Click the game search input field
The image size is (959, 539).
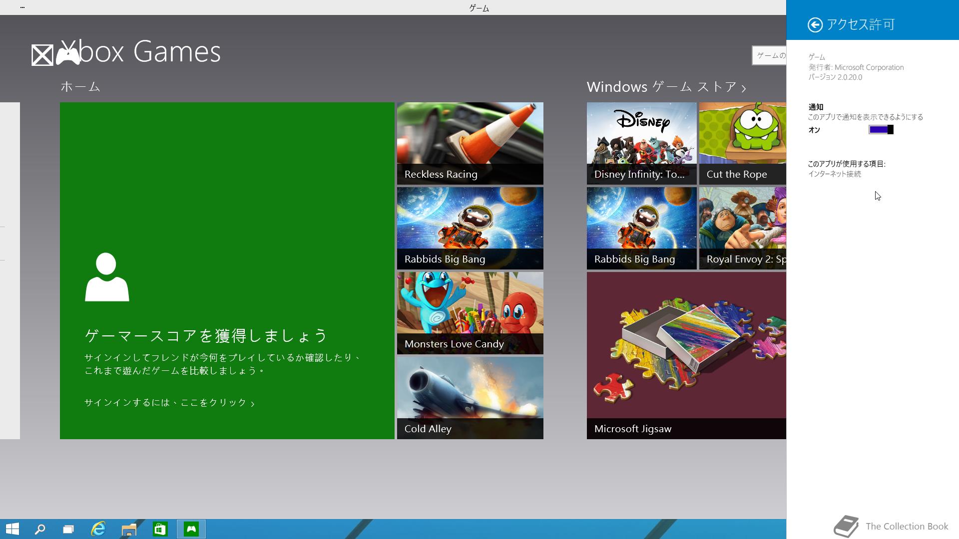tap(769, 55)
